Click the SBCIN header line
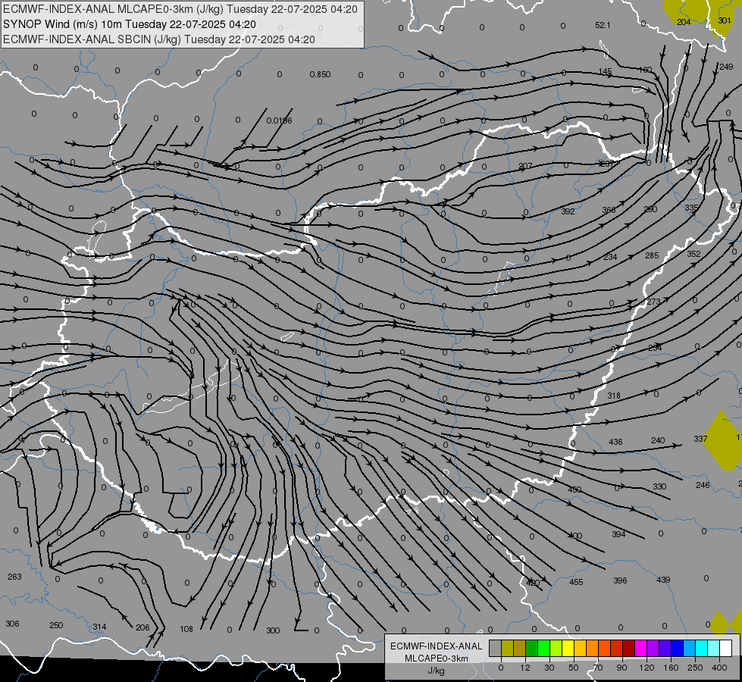 click(x=159, y=39)
